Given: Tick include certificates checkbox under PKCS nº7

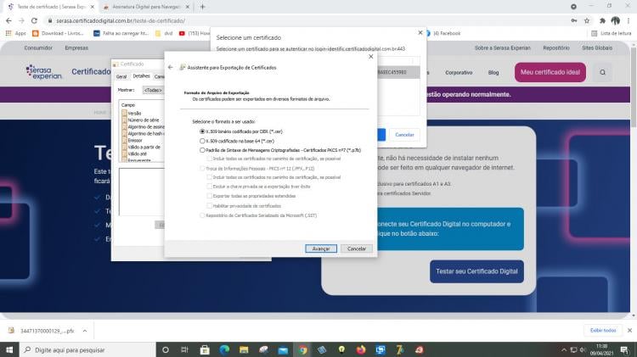Looking at the screenshot, I should pos(210,159).
